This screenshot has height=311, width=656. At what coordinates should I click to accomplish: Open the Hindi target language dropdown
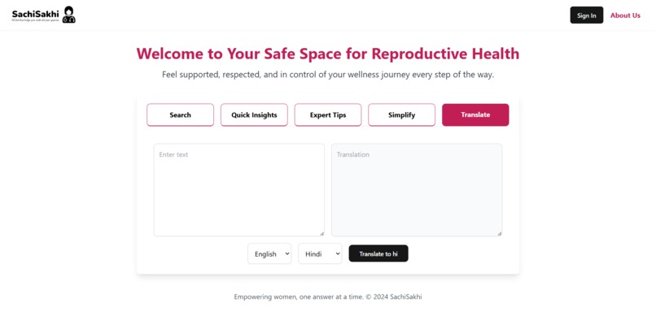(320, 253)
